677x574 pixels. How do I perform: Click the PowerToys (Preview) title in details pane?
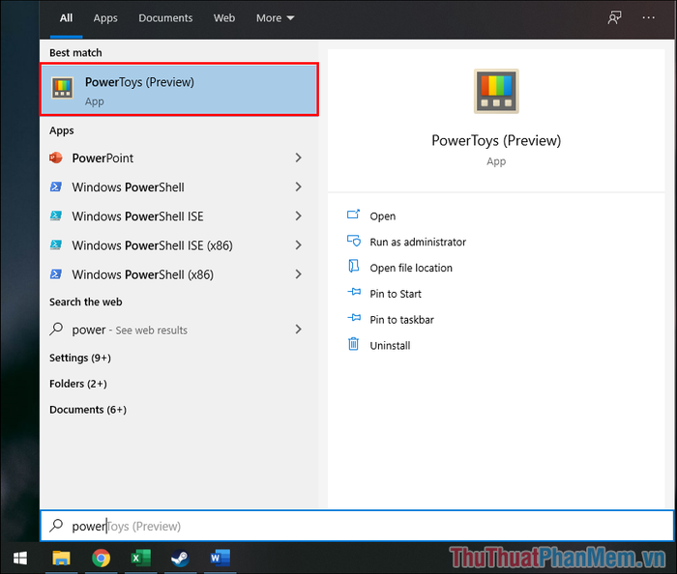tap(496, 140)
